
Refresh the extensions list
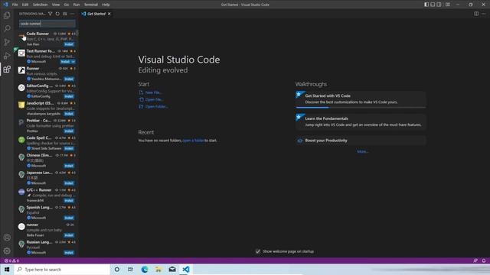[x=57, y=14]
